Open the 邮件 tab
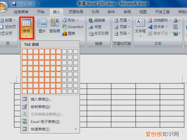This screenshot has height=140, width=187. click(111, 12)
